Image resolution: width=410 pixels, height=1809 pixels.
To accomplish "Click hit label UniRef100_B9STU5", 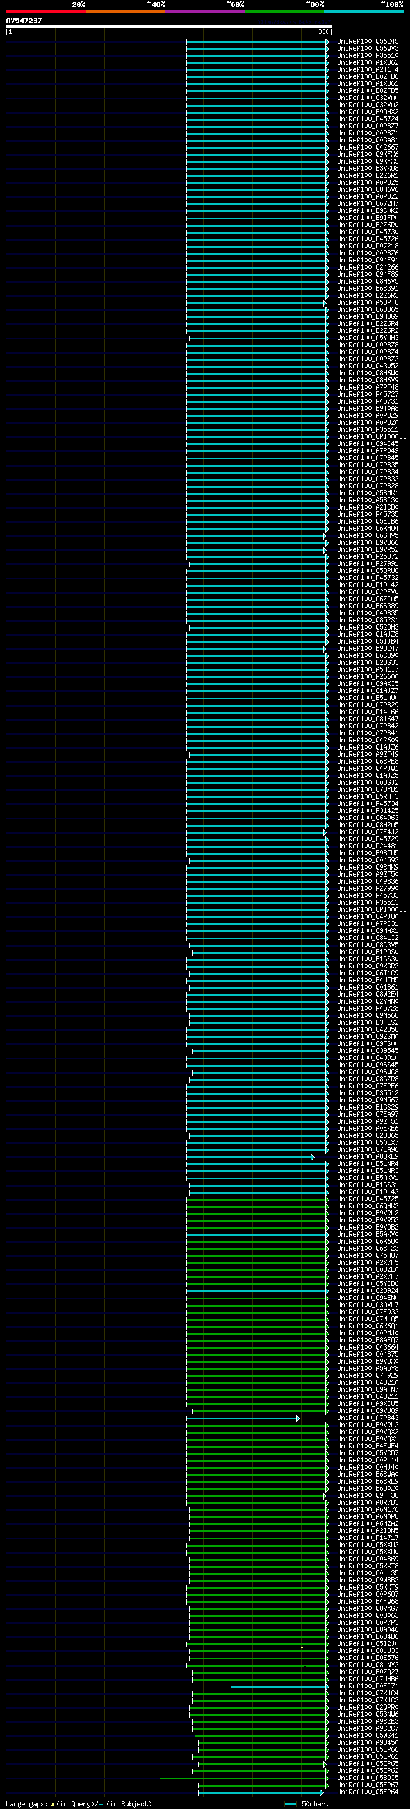I will pyautogui.click(x=367, y=853).
